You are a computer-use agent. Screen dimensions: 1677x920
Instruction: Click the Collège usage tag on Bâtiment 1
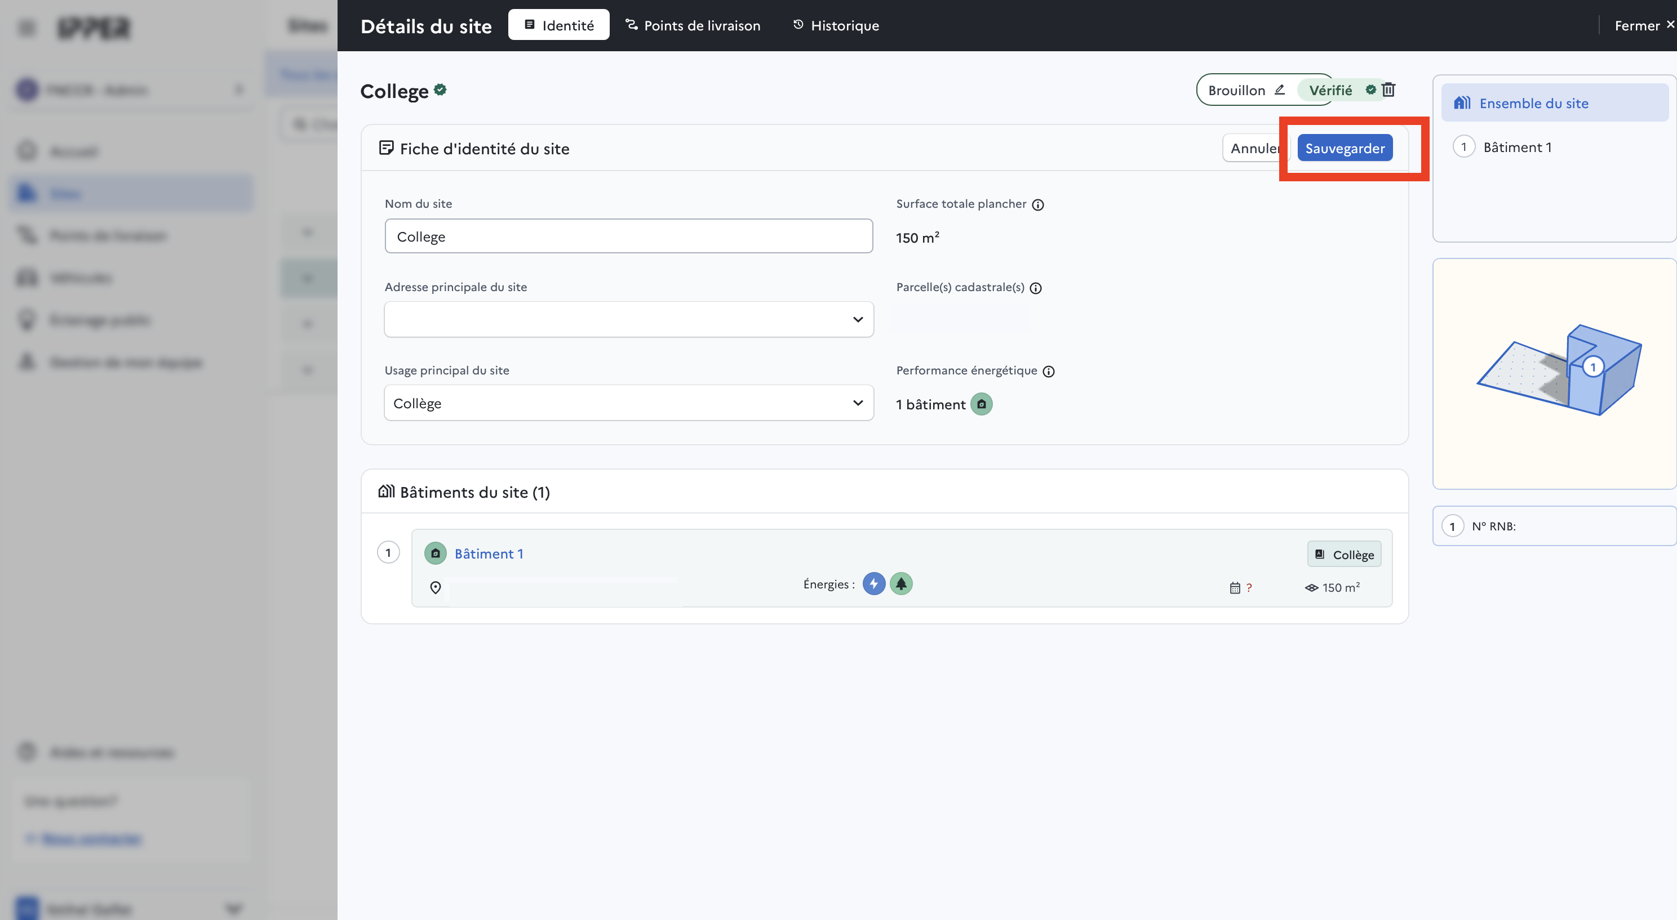1343,555
